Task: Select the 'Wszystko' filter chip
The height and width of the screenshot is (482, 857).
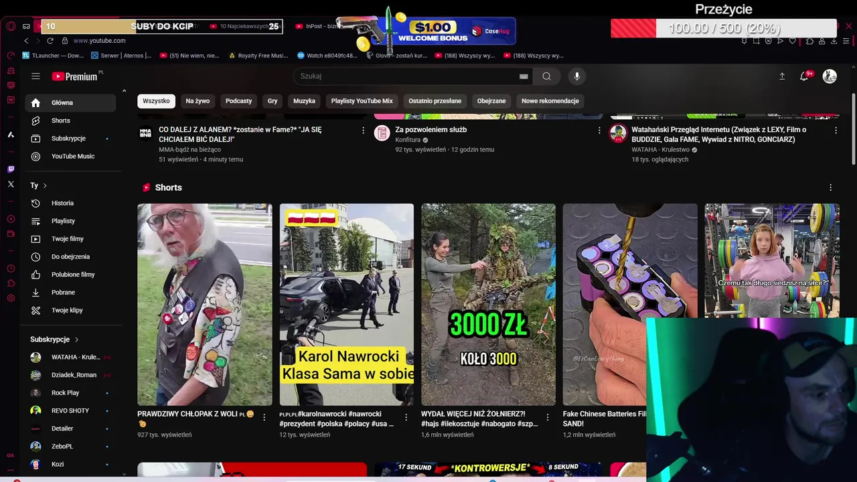Action: [156, 100]
